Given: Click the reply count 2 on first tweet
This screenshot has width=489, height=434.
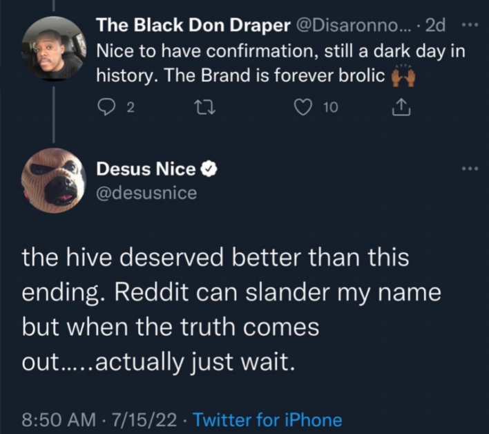Looking at the screenshot, I should click(x=131, y=108).
